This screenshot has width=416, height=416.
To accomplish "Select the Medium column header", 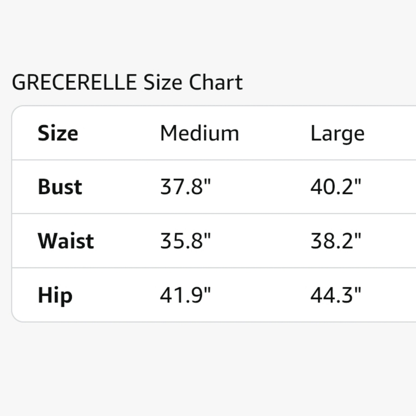I will [200, 134].
